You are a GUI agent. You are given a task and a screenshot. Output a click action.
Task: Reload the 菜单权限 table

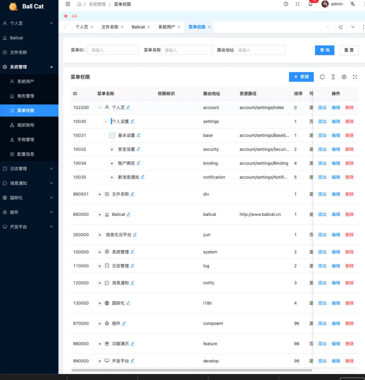322,77
